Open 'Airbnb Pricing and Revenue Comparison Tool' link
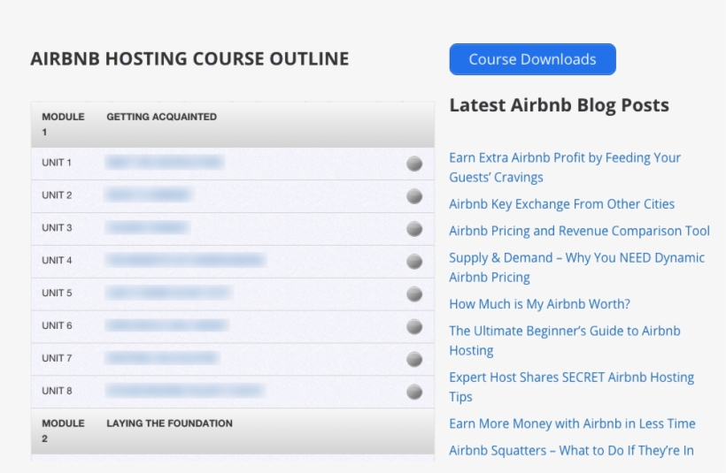Viewport: 726px width, 473px height. pyautogui.click(x=579, y=231)
